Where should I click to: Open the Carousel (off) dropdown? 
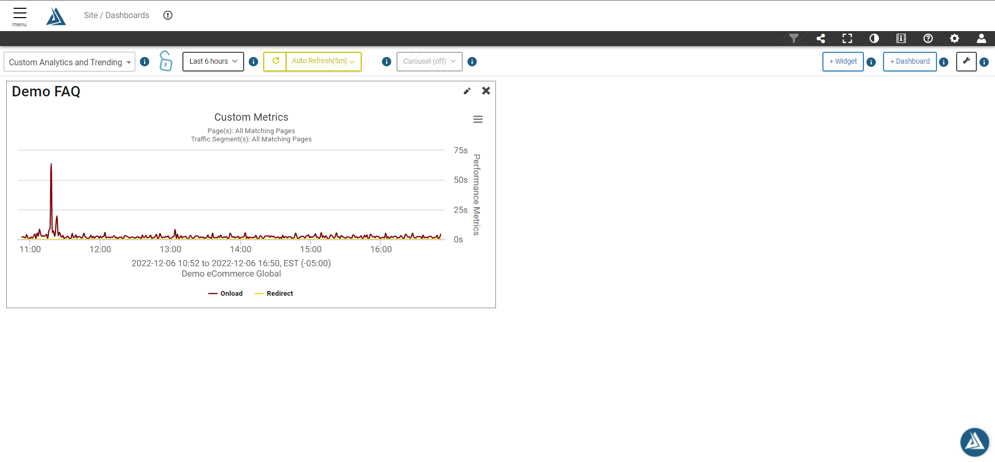tap(430, 62)
